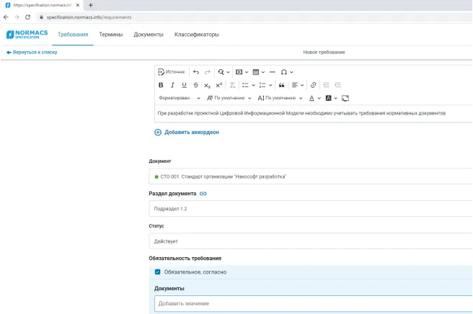
Task: Insert horizontal line in editor
Action: tap(272, 72)
